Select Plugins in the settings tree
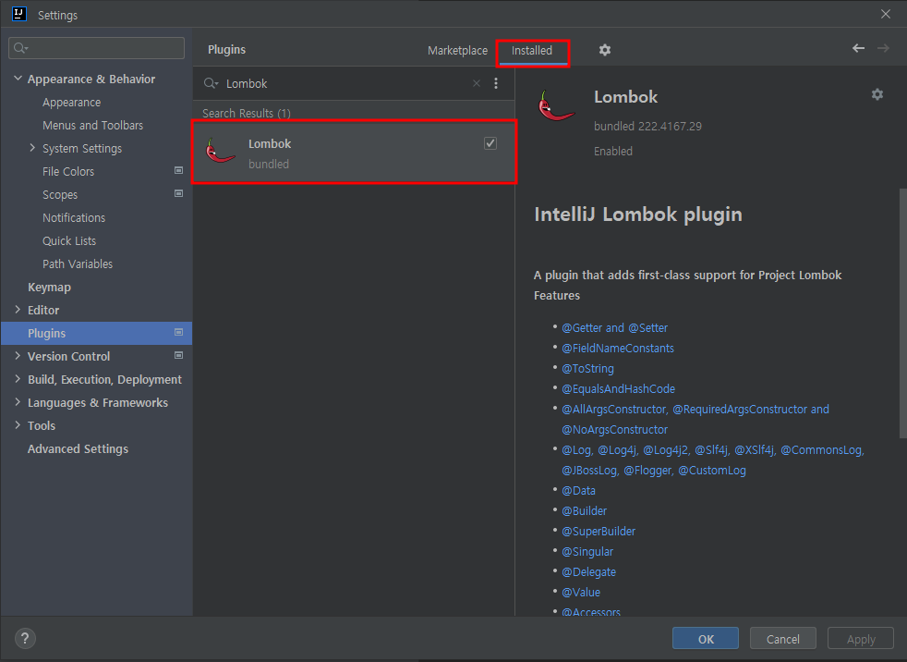Screen dimensions: 907x662 point(96,334)
